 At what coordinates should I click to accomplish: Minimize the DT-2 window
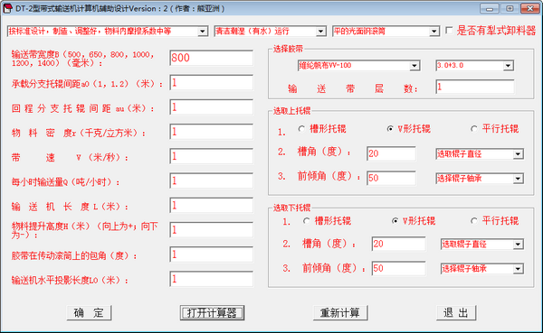click(x=490, y=9)
